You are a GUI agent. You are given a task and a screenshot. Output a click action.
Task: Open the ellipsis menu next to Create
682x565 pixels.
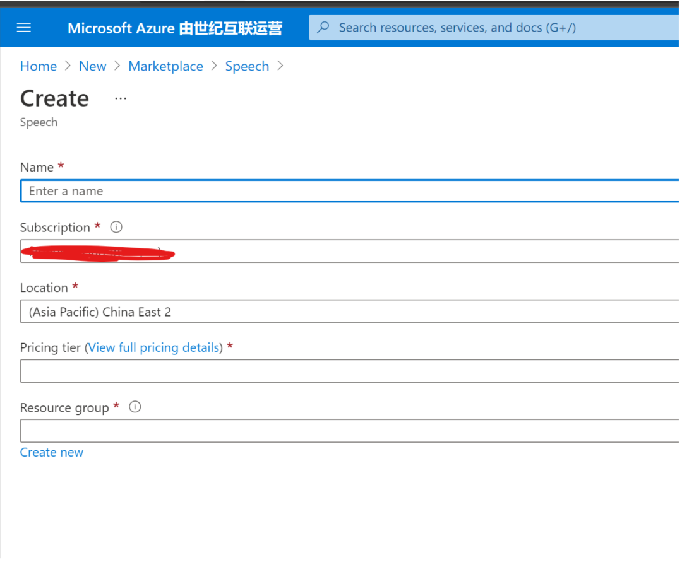click(120, 98)
